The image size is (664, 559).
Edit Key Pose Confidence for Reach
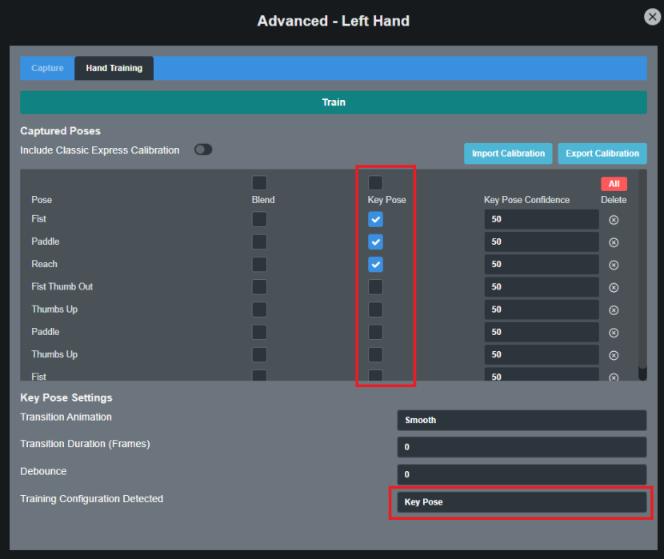542,265
